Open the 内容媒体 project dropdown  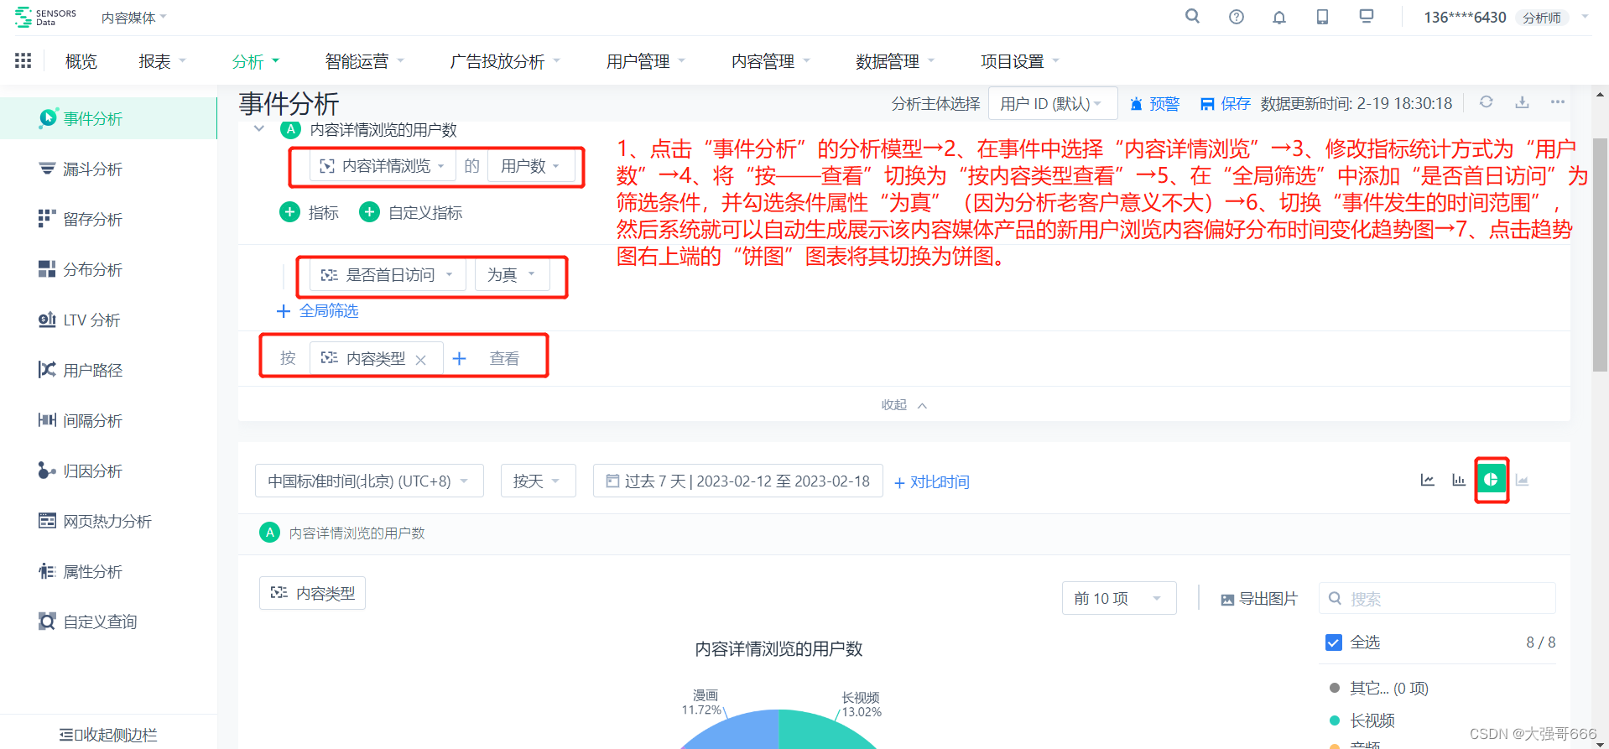click(x=134, y=18)
